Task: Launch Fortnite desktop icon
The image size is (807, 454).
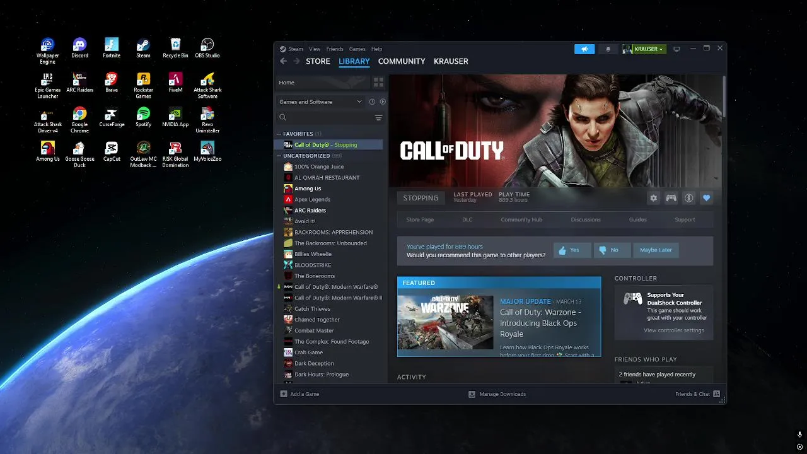Action: [x=112, y=49]
